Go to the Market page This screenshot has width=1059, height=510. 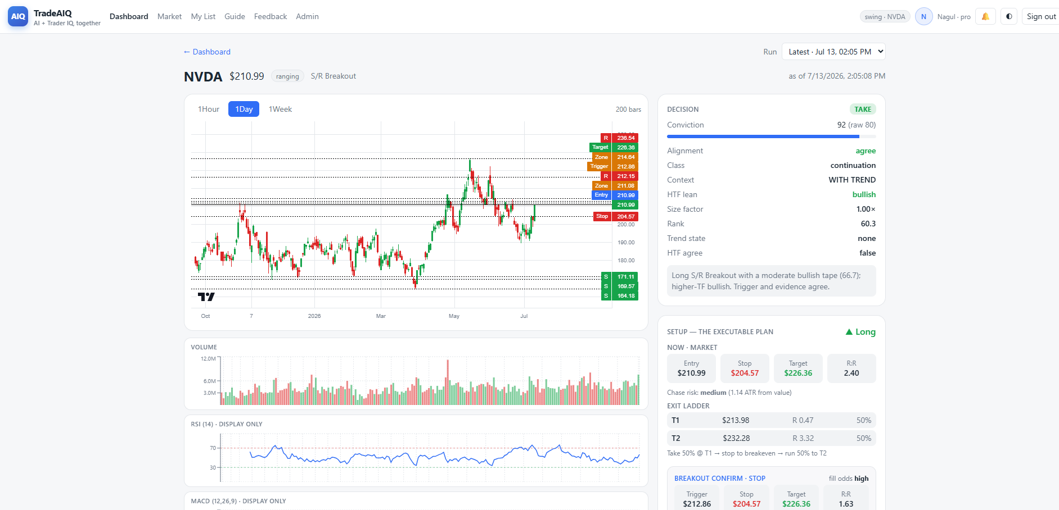click(169, 16)
